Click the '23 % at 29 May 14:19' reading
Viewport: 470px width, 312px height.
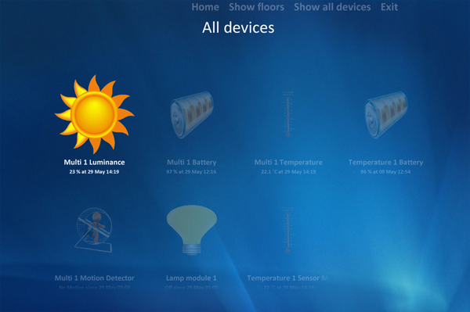coord(95,172)
